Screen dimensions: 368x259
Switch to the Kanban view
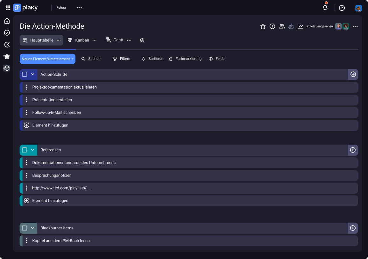pos(78,40)
